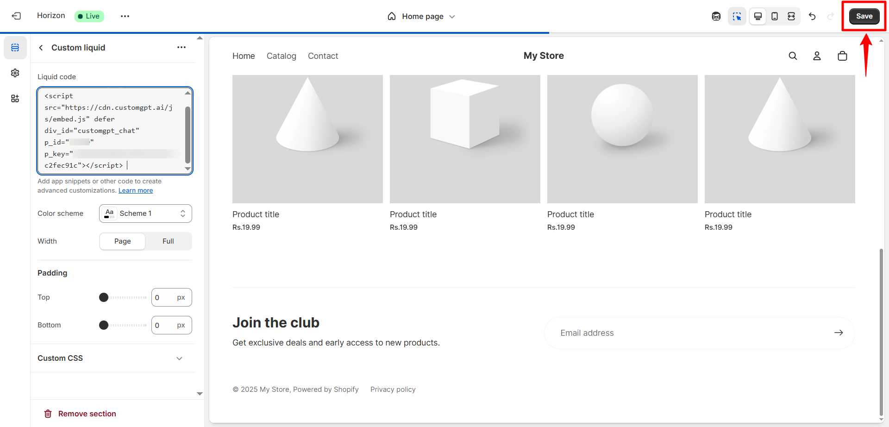Open the Color scheme dropdown

(145, 213)
